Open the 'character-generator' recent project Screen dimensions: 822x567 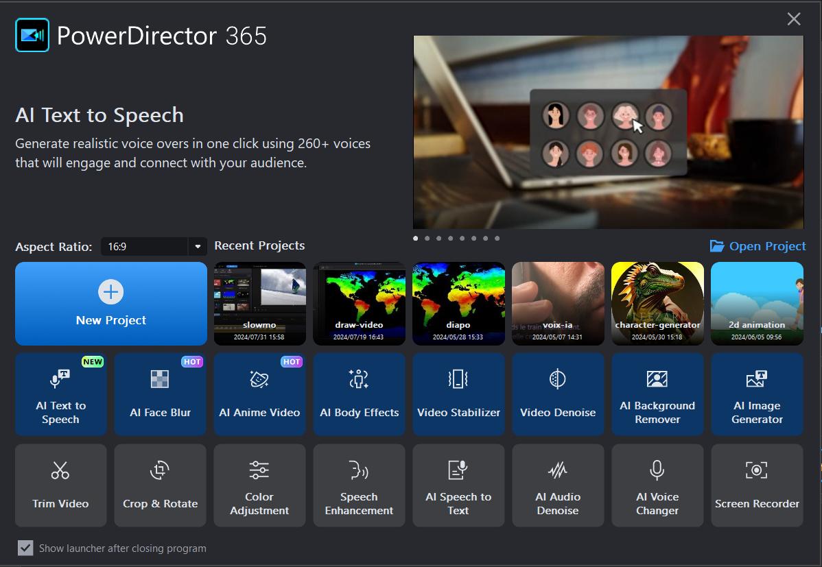657,304
